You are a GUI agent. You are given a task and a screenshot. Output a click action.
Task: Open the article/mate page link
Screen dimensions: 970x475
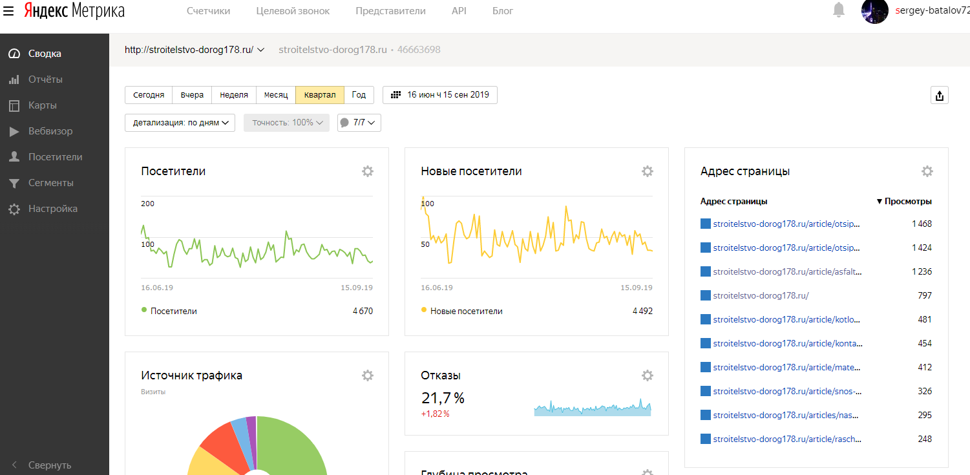coord(787,367)
